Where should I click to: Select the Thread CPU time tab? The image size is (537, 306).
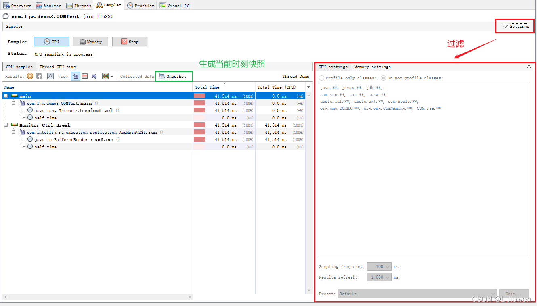(x=57, y=67)
